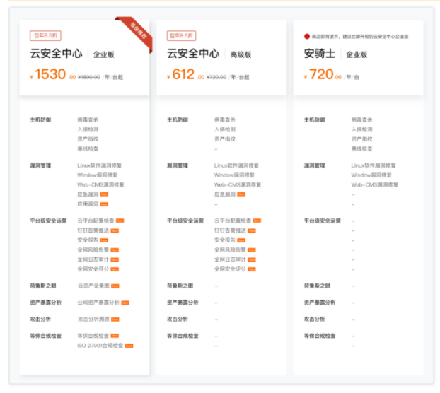Click 病毒查杀 in 云安全中心 企业版 column
This screenshot has width=440, height=393.
[x=88, y=119]
